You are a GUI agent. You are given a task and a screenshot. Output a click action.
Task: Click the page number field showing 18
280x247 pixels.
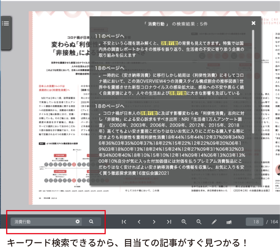[255, 222]
